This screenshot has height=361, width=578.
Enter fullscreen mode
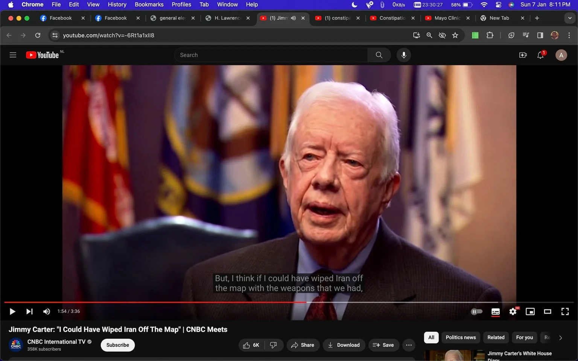pyautogui.click(x=565, y=311)
